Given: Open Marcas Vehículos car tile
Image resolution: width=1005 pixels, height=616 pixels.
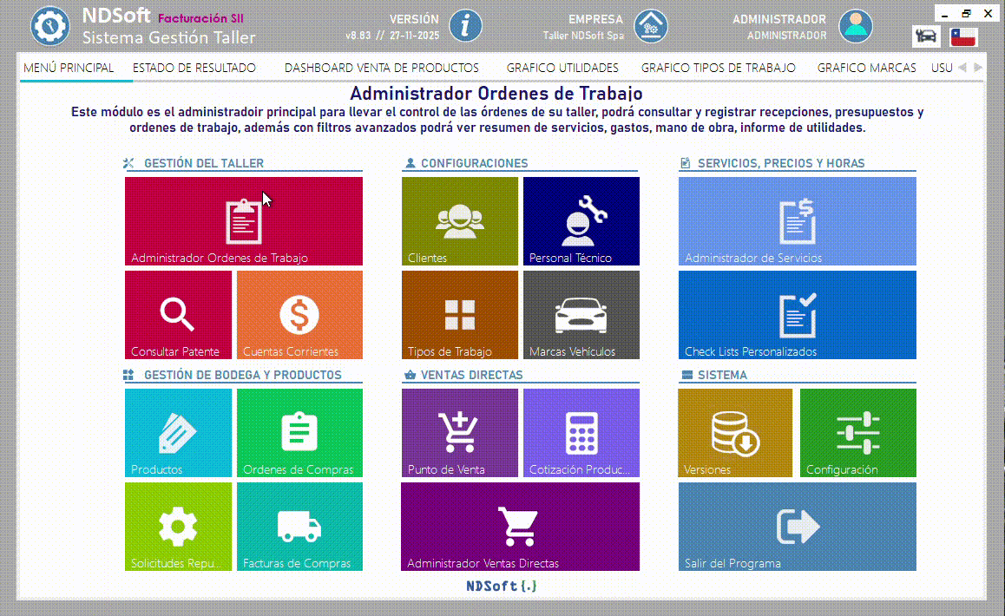Looking at the screenshot, I should [x=581, y=315].
